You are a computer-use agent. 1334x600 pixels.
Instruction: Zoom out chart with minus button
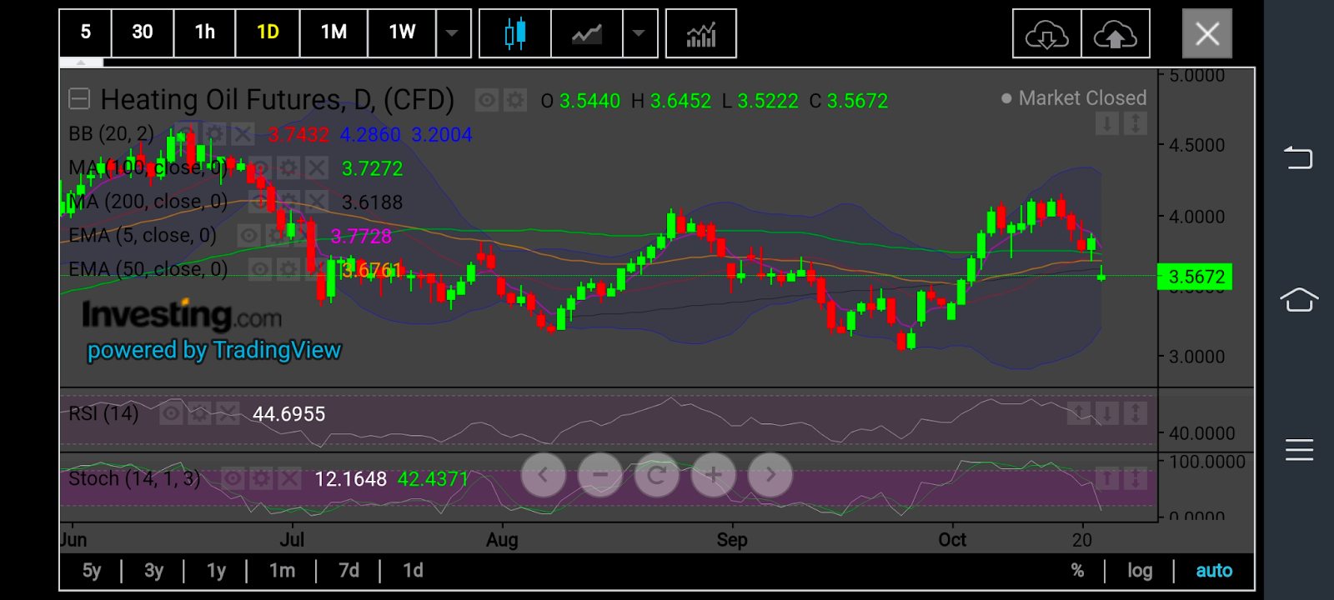600,475
